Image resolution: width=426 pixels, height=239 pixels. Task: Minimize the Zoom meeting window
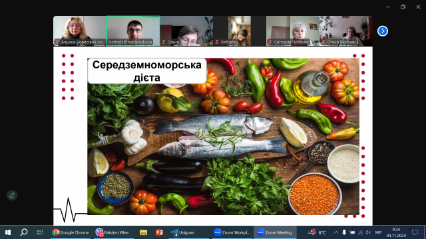(387, 7)
